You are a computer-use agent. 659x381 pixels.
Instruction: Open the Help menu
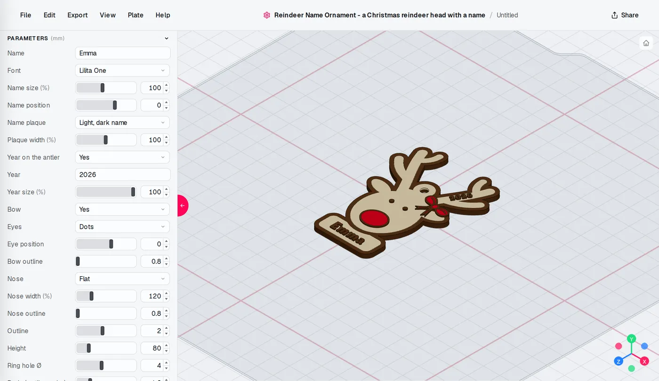click(163, 15)
